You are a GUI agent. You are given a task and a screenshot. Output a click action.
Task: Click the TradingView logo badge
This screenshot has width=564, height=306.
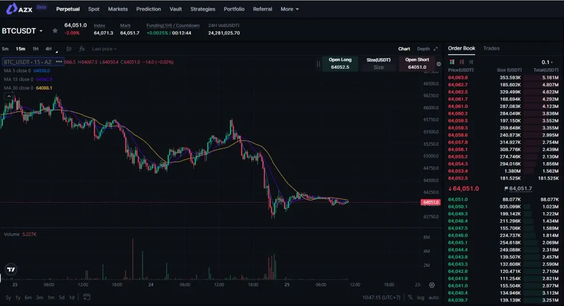click(11, 269)
